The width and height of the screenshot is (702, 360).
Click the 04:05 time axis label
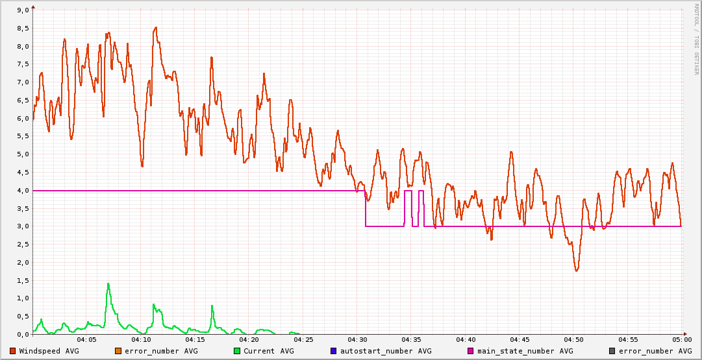click(x=87, y=339)
